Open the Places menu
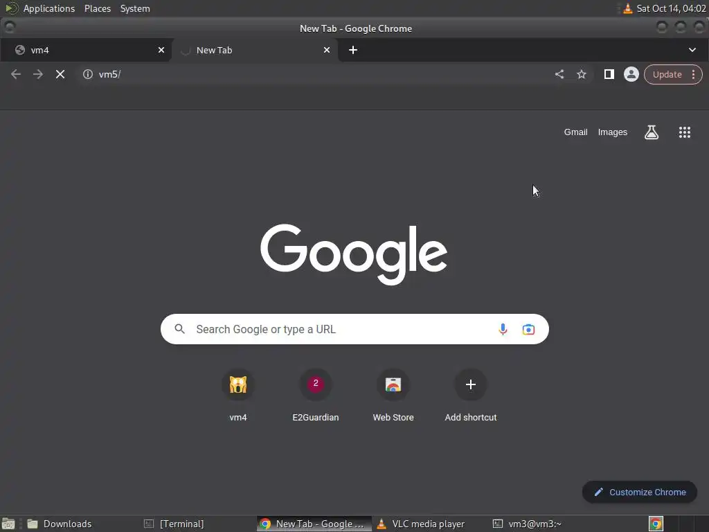The height and width of the screenshot is (532, 709). (98, 8)
